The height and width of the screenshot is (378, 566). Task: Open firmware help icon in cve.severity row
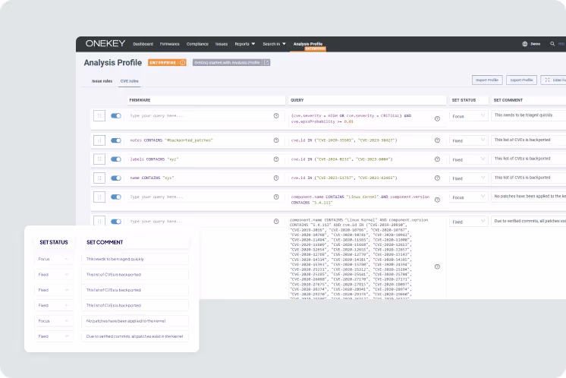276,116
